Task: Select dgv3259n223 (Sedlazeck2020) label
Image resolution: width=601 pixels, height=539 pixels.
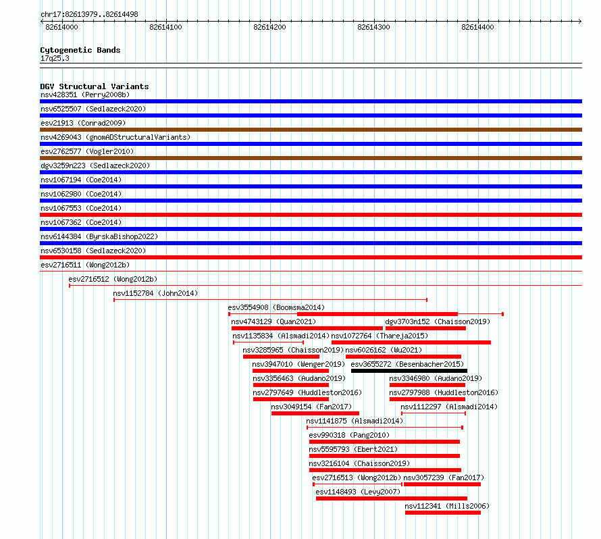Action: pos(95,165)
